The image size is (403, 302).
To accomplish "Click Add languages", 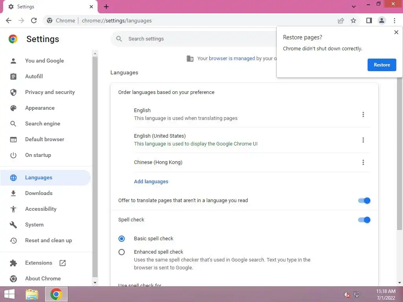I will [151, 181].
